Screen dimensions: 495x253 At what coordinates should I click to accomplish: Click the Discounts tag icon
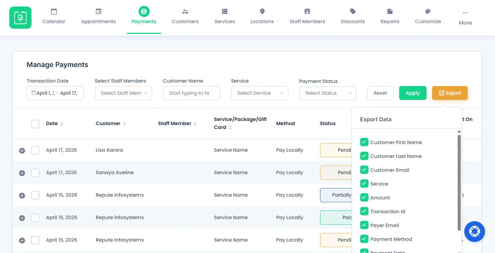click(353, 11)
